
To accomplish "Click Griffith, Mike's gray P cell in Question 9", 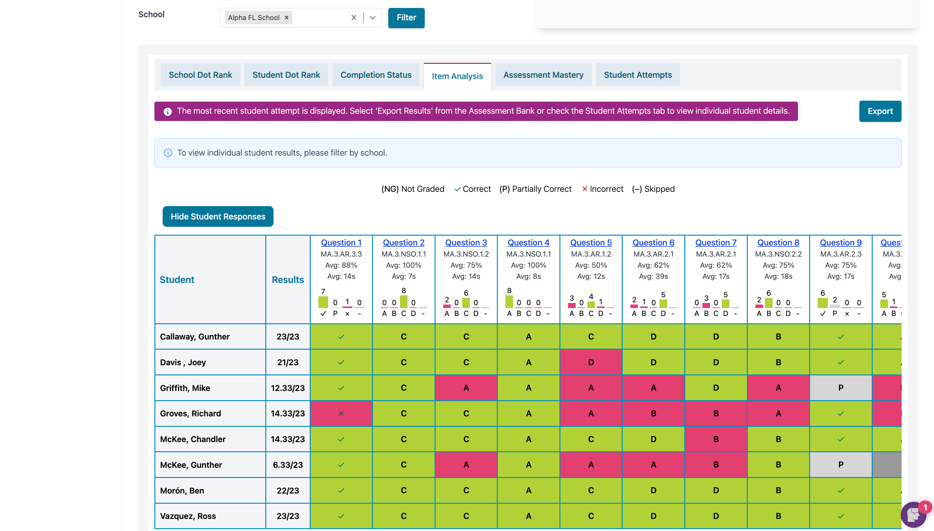I will (840, 388).
